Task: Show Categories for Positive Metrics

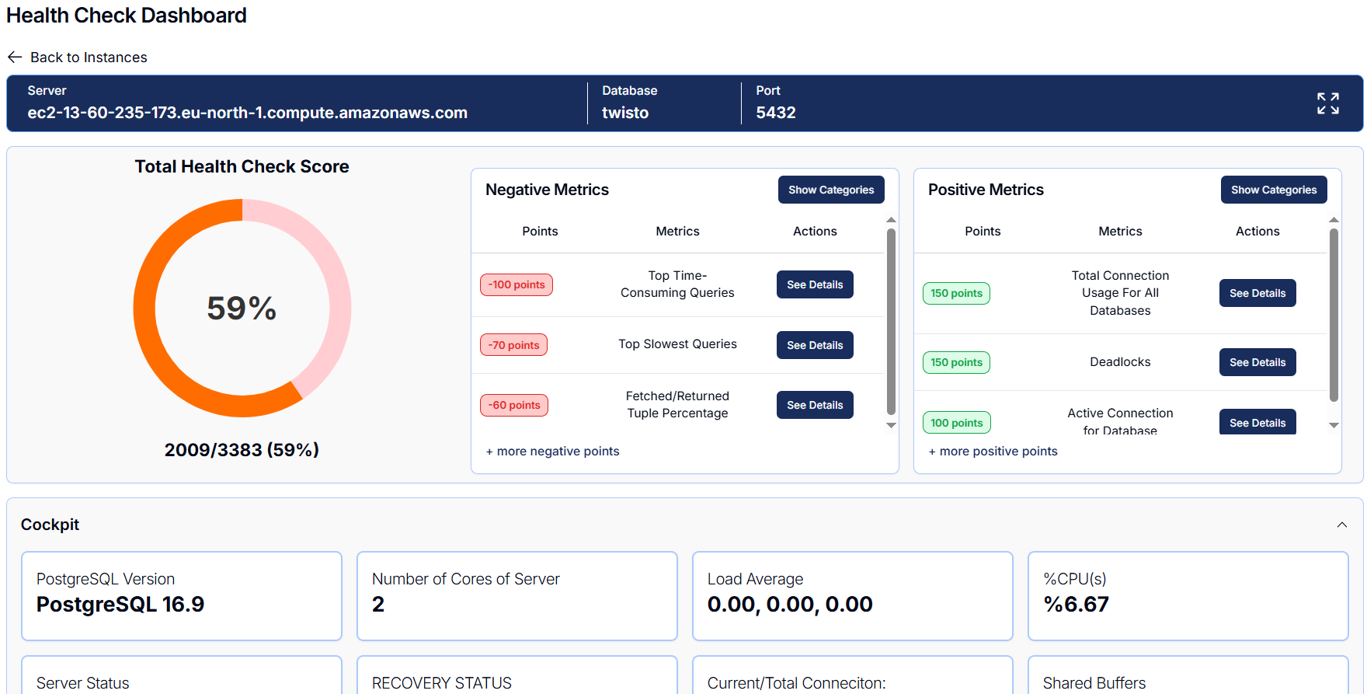Action: pos(1273,190)
